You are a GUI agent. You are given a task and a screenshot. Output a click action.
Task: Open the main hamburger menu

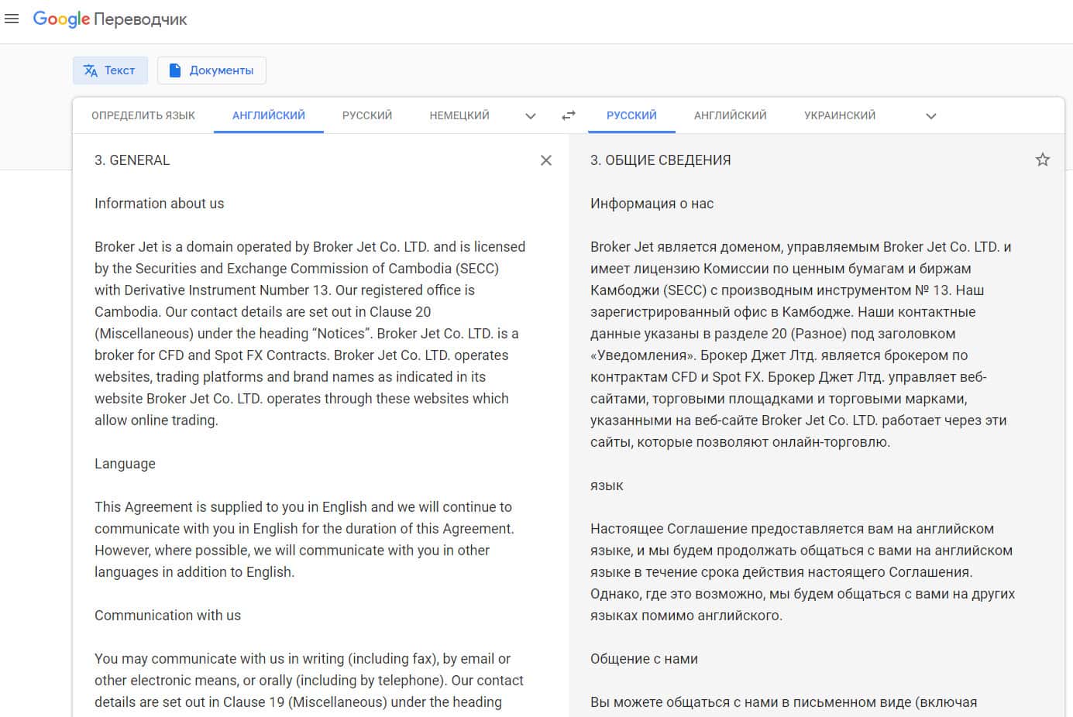[x=12, y=19]
